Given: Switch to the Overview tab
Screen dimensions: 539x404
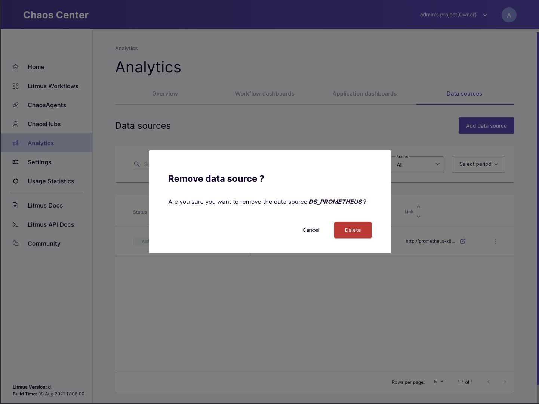Looking at the screenshot, I should coord(165,94).
